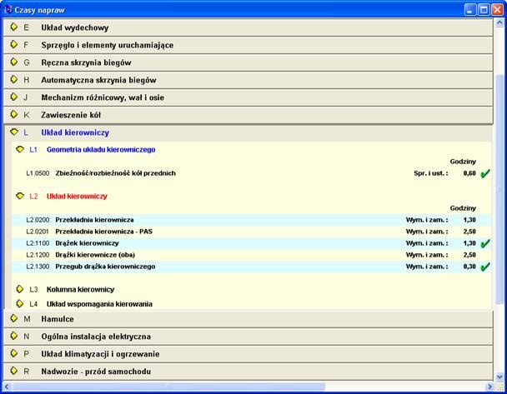Expand section N Ogólna instalacja elektryczna arrow
This screenshot has height=394, width=507.
(x=14, y=336)
